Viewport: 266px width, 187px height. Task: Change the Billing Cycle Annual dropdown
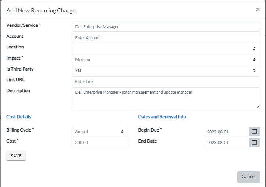click(100, 132)
